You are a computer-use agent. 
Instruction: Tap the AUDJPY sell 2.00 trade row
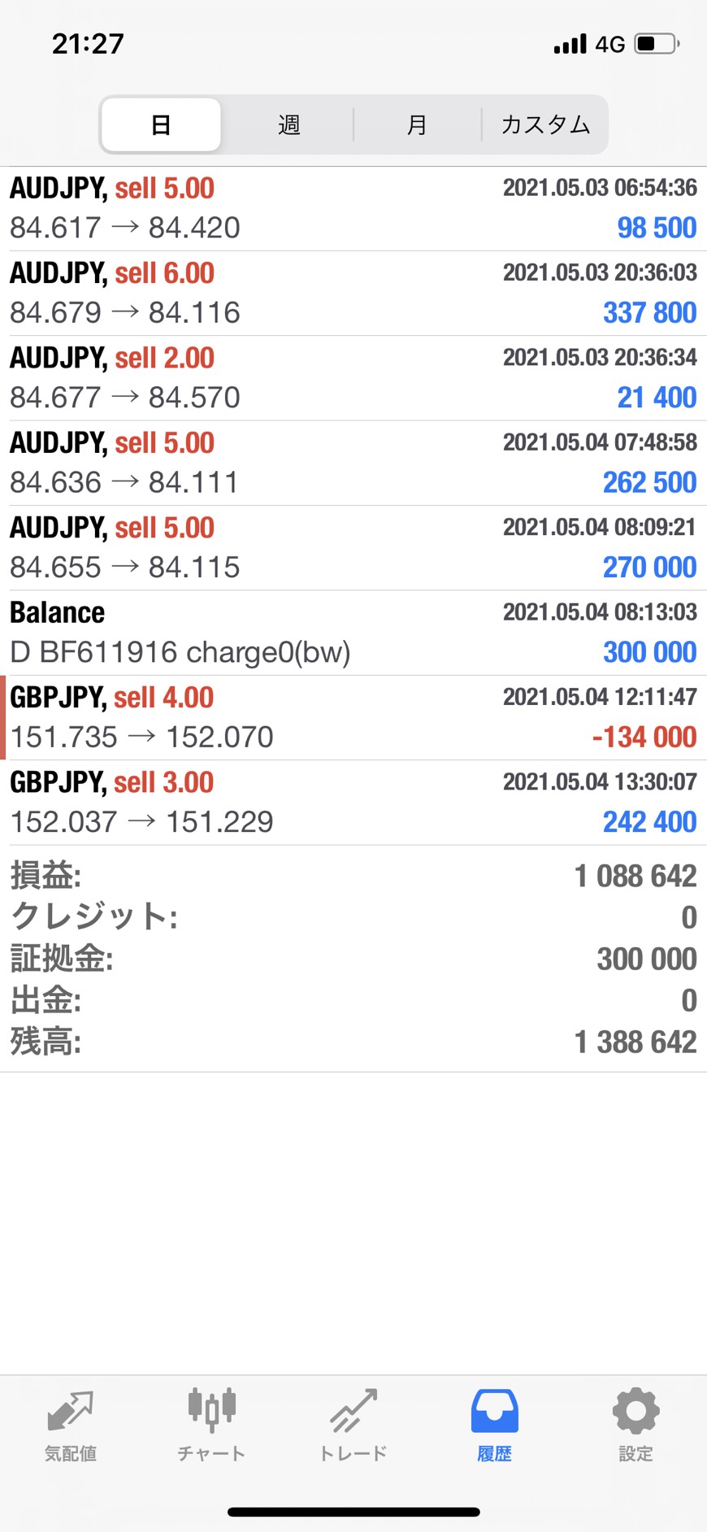353,378
